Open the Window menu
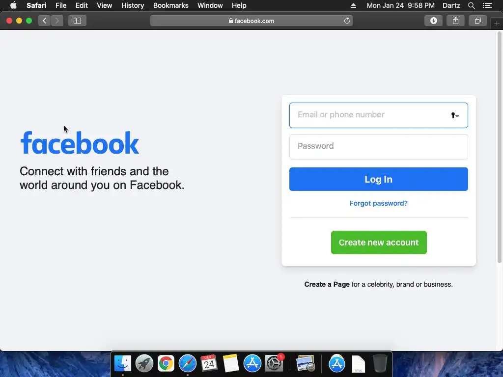This screenshot has width=503, height=377. (x=210, y=5)
